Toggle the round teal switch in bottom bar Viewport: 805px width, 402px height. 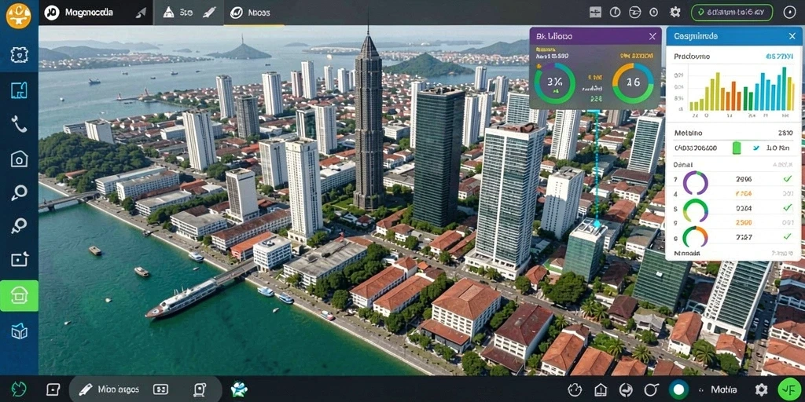678,389
